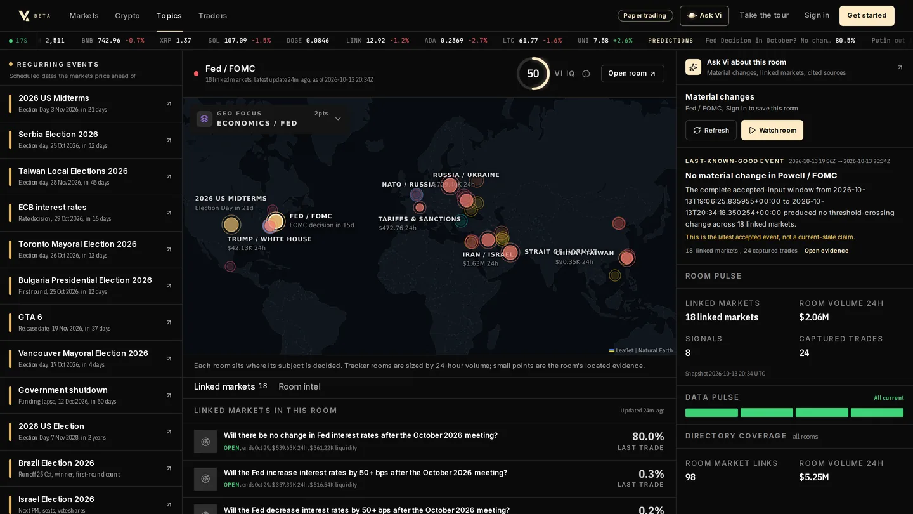Image resolution: width=913 pixels, height=514 pixels.
Task: Open the Crypto menu item
Action: tap(127, 16)
